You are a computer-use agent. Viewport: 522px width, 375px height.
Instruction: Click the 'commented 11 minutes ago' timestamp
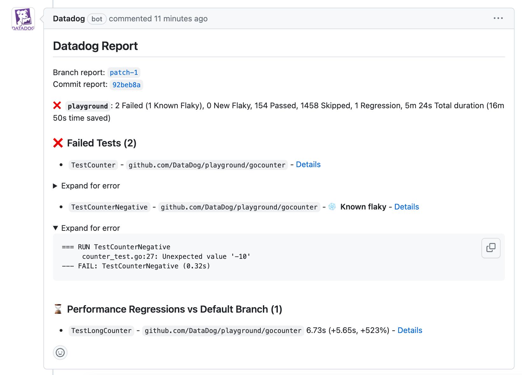point(158,19)
